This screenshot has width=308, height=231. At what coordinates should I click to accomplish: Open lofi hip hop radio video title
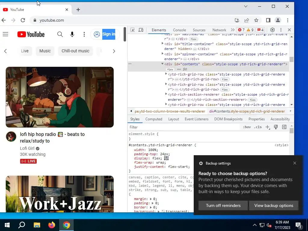[52, 137]
